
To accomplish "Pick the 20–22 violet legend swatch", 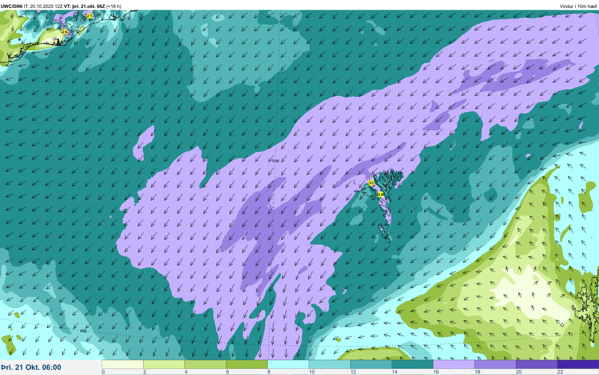I will [537, 364].
